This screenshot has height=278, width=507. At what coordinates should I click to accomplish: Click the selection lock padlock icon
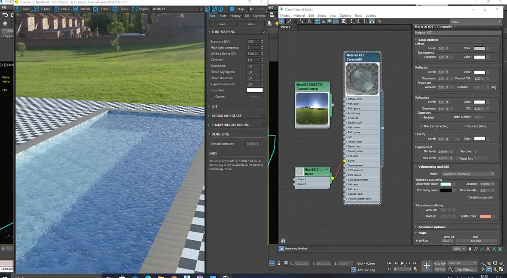click(279, 263)
